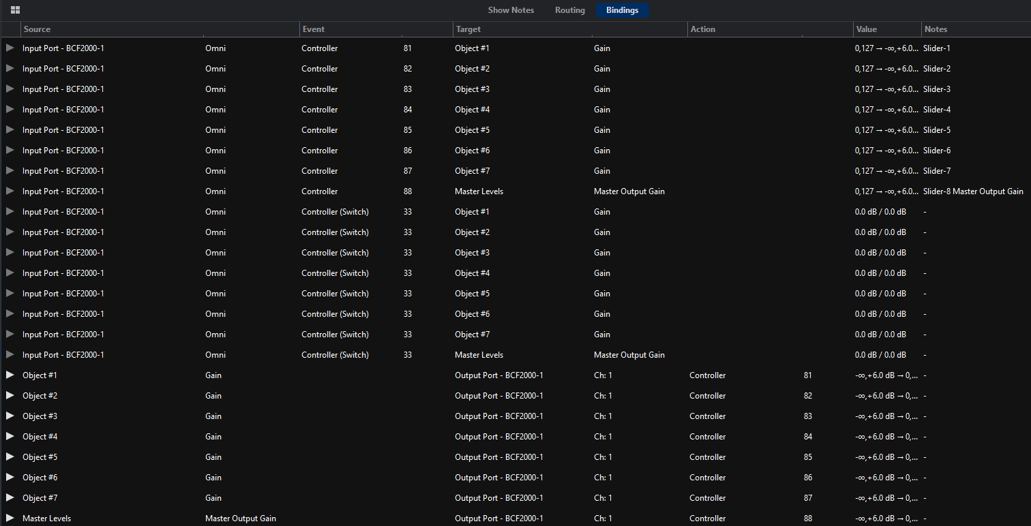The image size is (1031, 526).
Task: Switch to the Show Notes tab
Action: click(x=511, y=10)
